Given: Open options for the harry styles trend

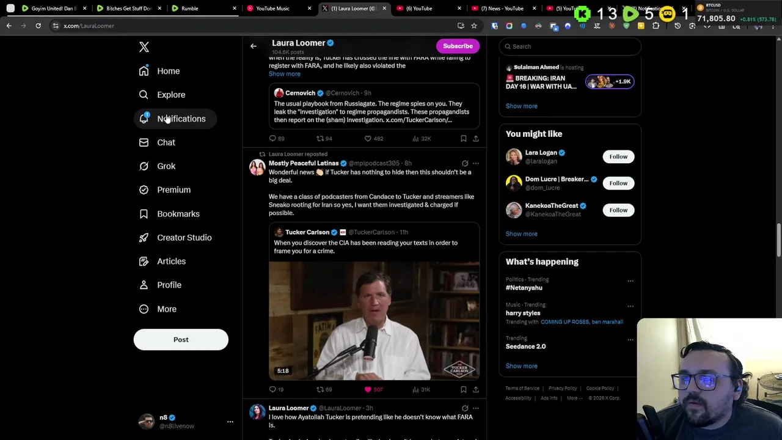Looking at the screenshot, I should pos(630,306).
